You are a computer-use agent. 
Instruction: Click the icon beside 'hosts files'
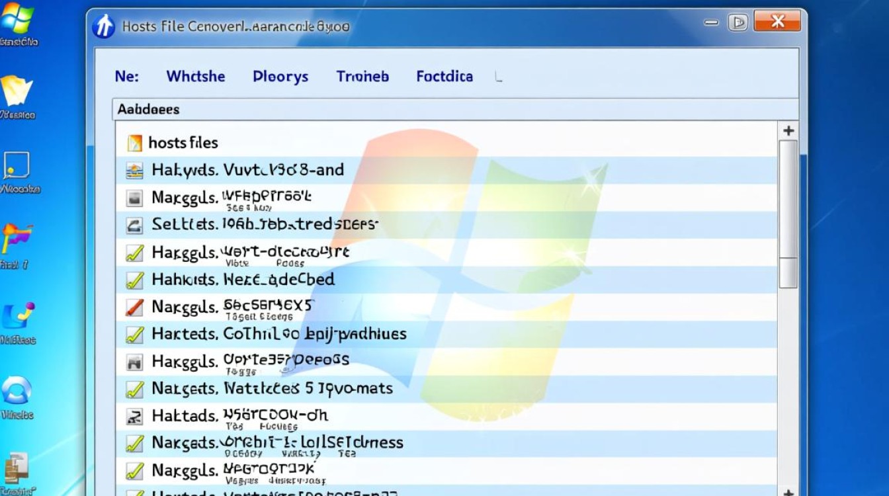(x=134, y=143)
